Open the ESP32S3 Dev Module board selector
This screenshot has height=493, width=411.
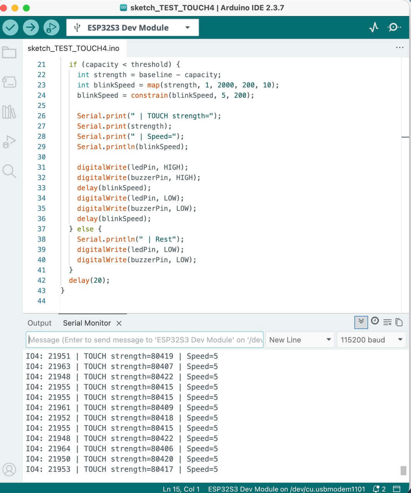coord(133,28)
